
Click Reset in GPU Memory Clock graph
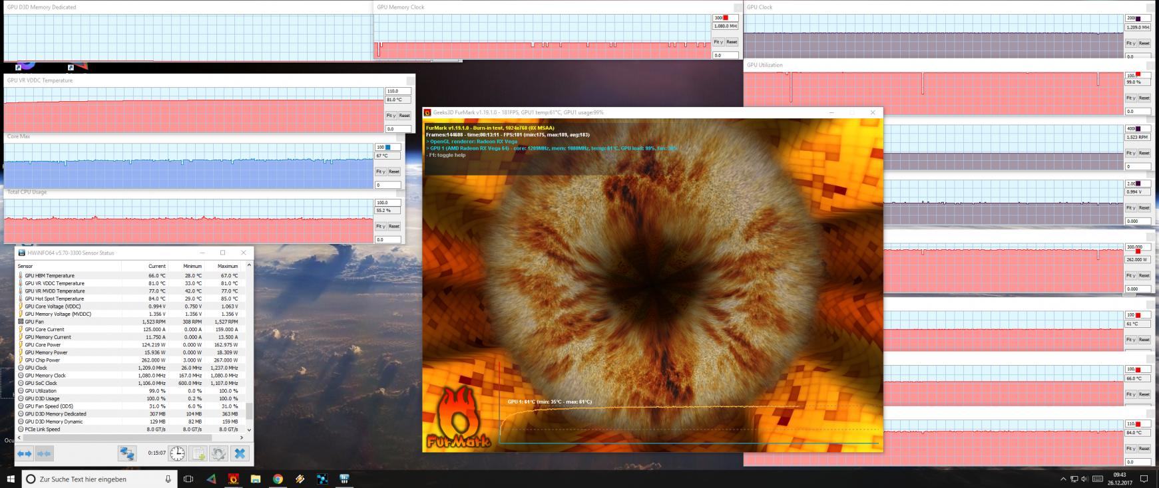[732, 42]
